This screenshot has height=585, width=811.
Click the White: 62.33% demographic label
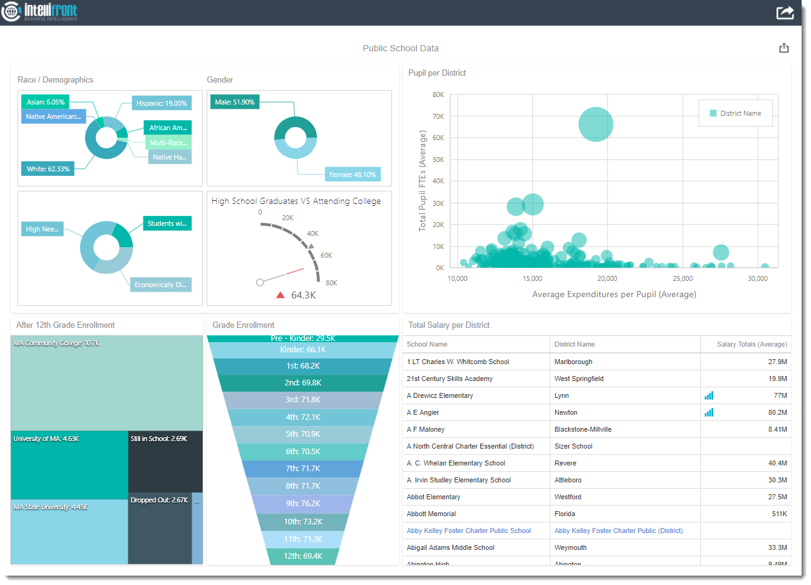tap(48, 169)
